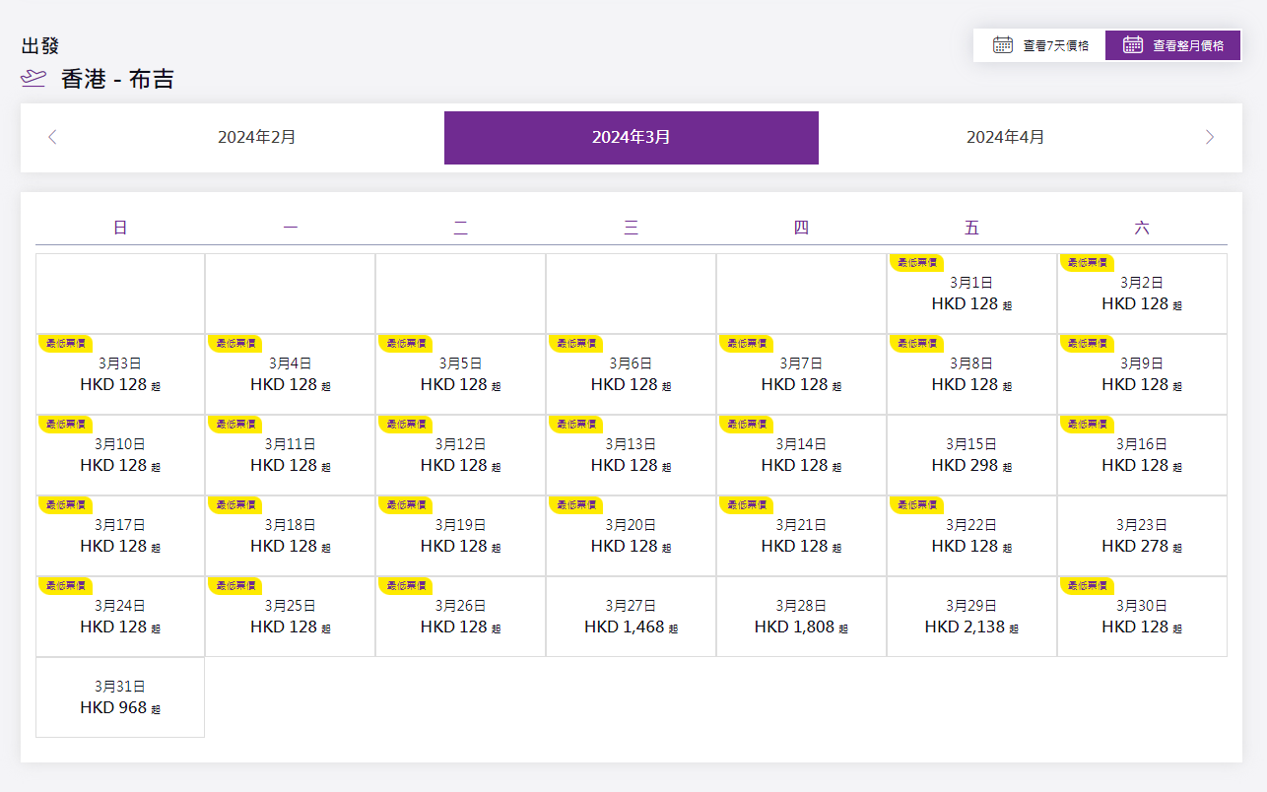The height and width of the screenshot is (792, 1267).
Task: Click calendar icon in 查看整月價格 button
Action: (x=1133, y=45)
